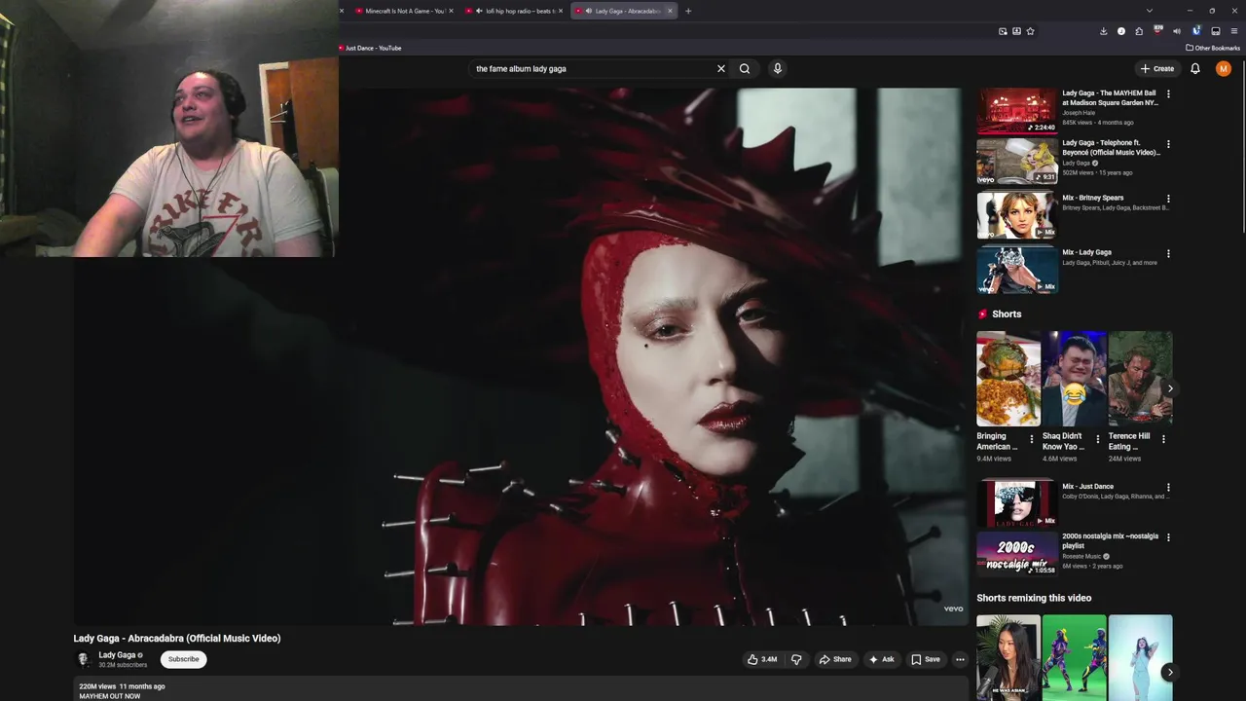This screenshot has width=1246, height=701.
Task: Open Mix - Lady Gaga thumbnail
Action: 1016,270
